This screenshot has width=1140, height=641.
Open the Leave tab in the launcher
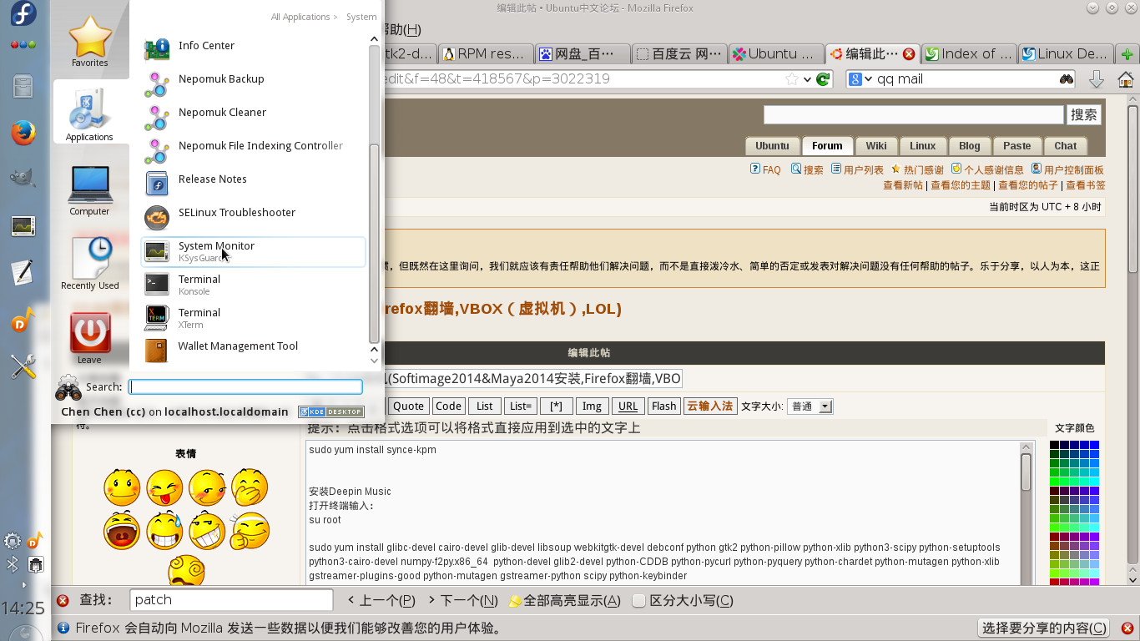89,338
